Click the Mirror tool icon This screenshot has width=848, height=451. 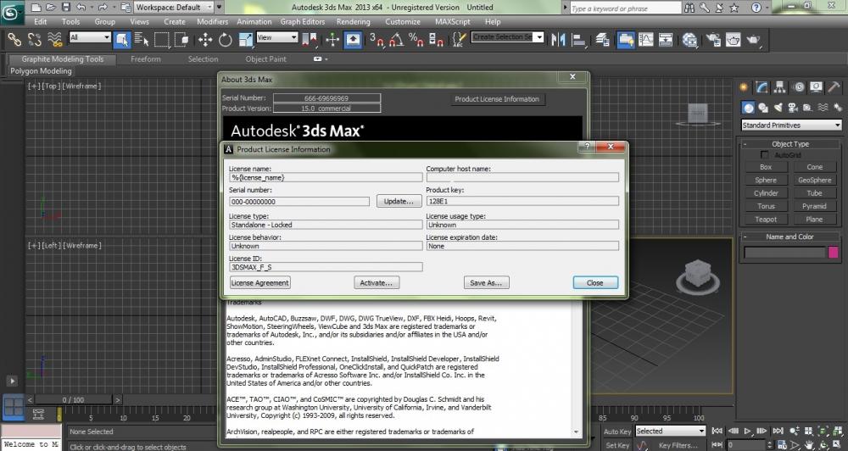(558, 40)
